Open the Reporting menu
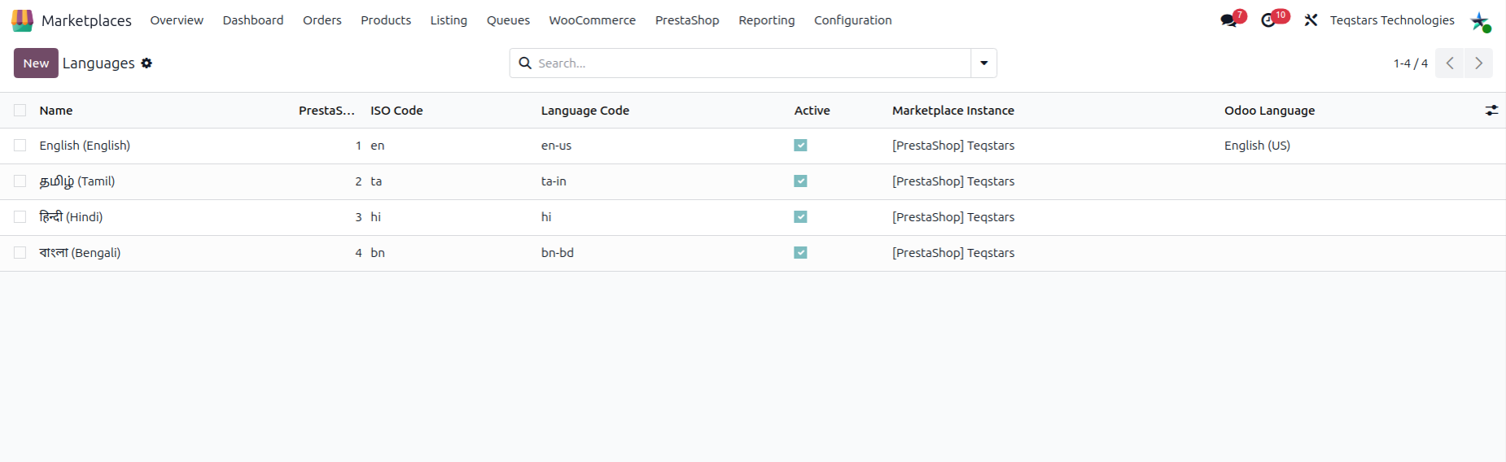1506x462 pixels. click(767, 20)
